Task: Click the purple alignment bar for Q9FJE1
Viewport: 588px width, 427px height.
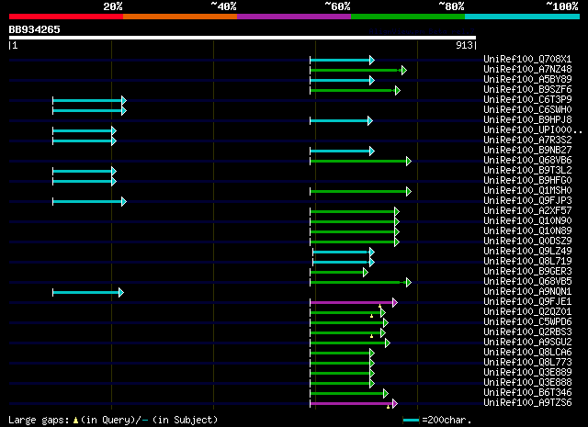Action: click(x=354, y=302)
